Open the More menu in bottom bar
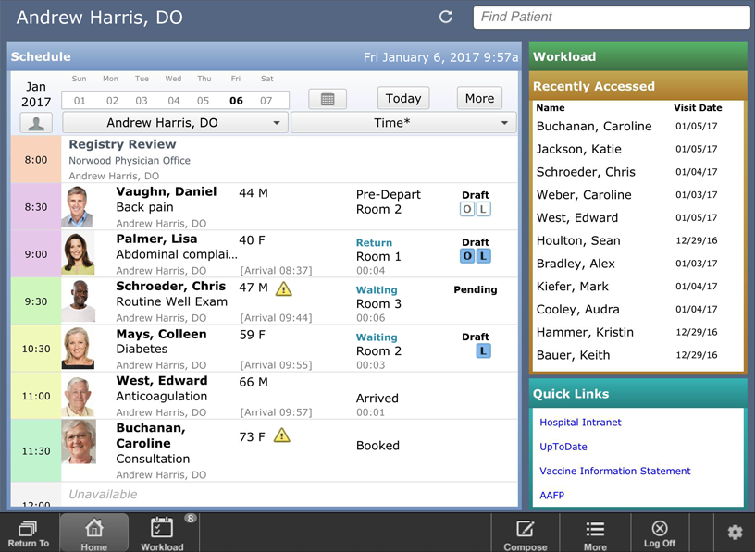Screen dimensions: 755x552 click(x=595, y=534)
